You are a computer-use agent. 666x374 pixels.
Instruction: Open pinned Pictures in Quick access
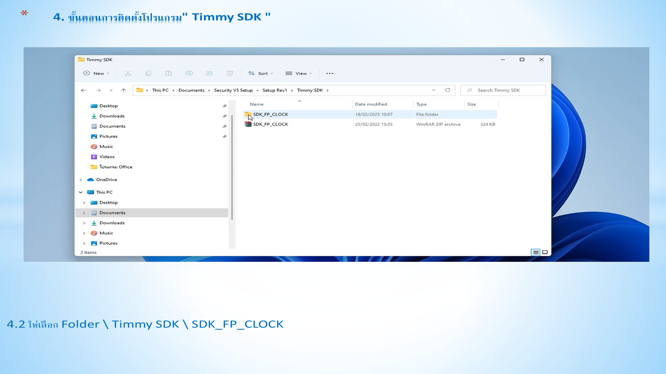click(x=108, y=136)
